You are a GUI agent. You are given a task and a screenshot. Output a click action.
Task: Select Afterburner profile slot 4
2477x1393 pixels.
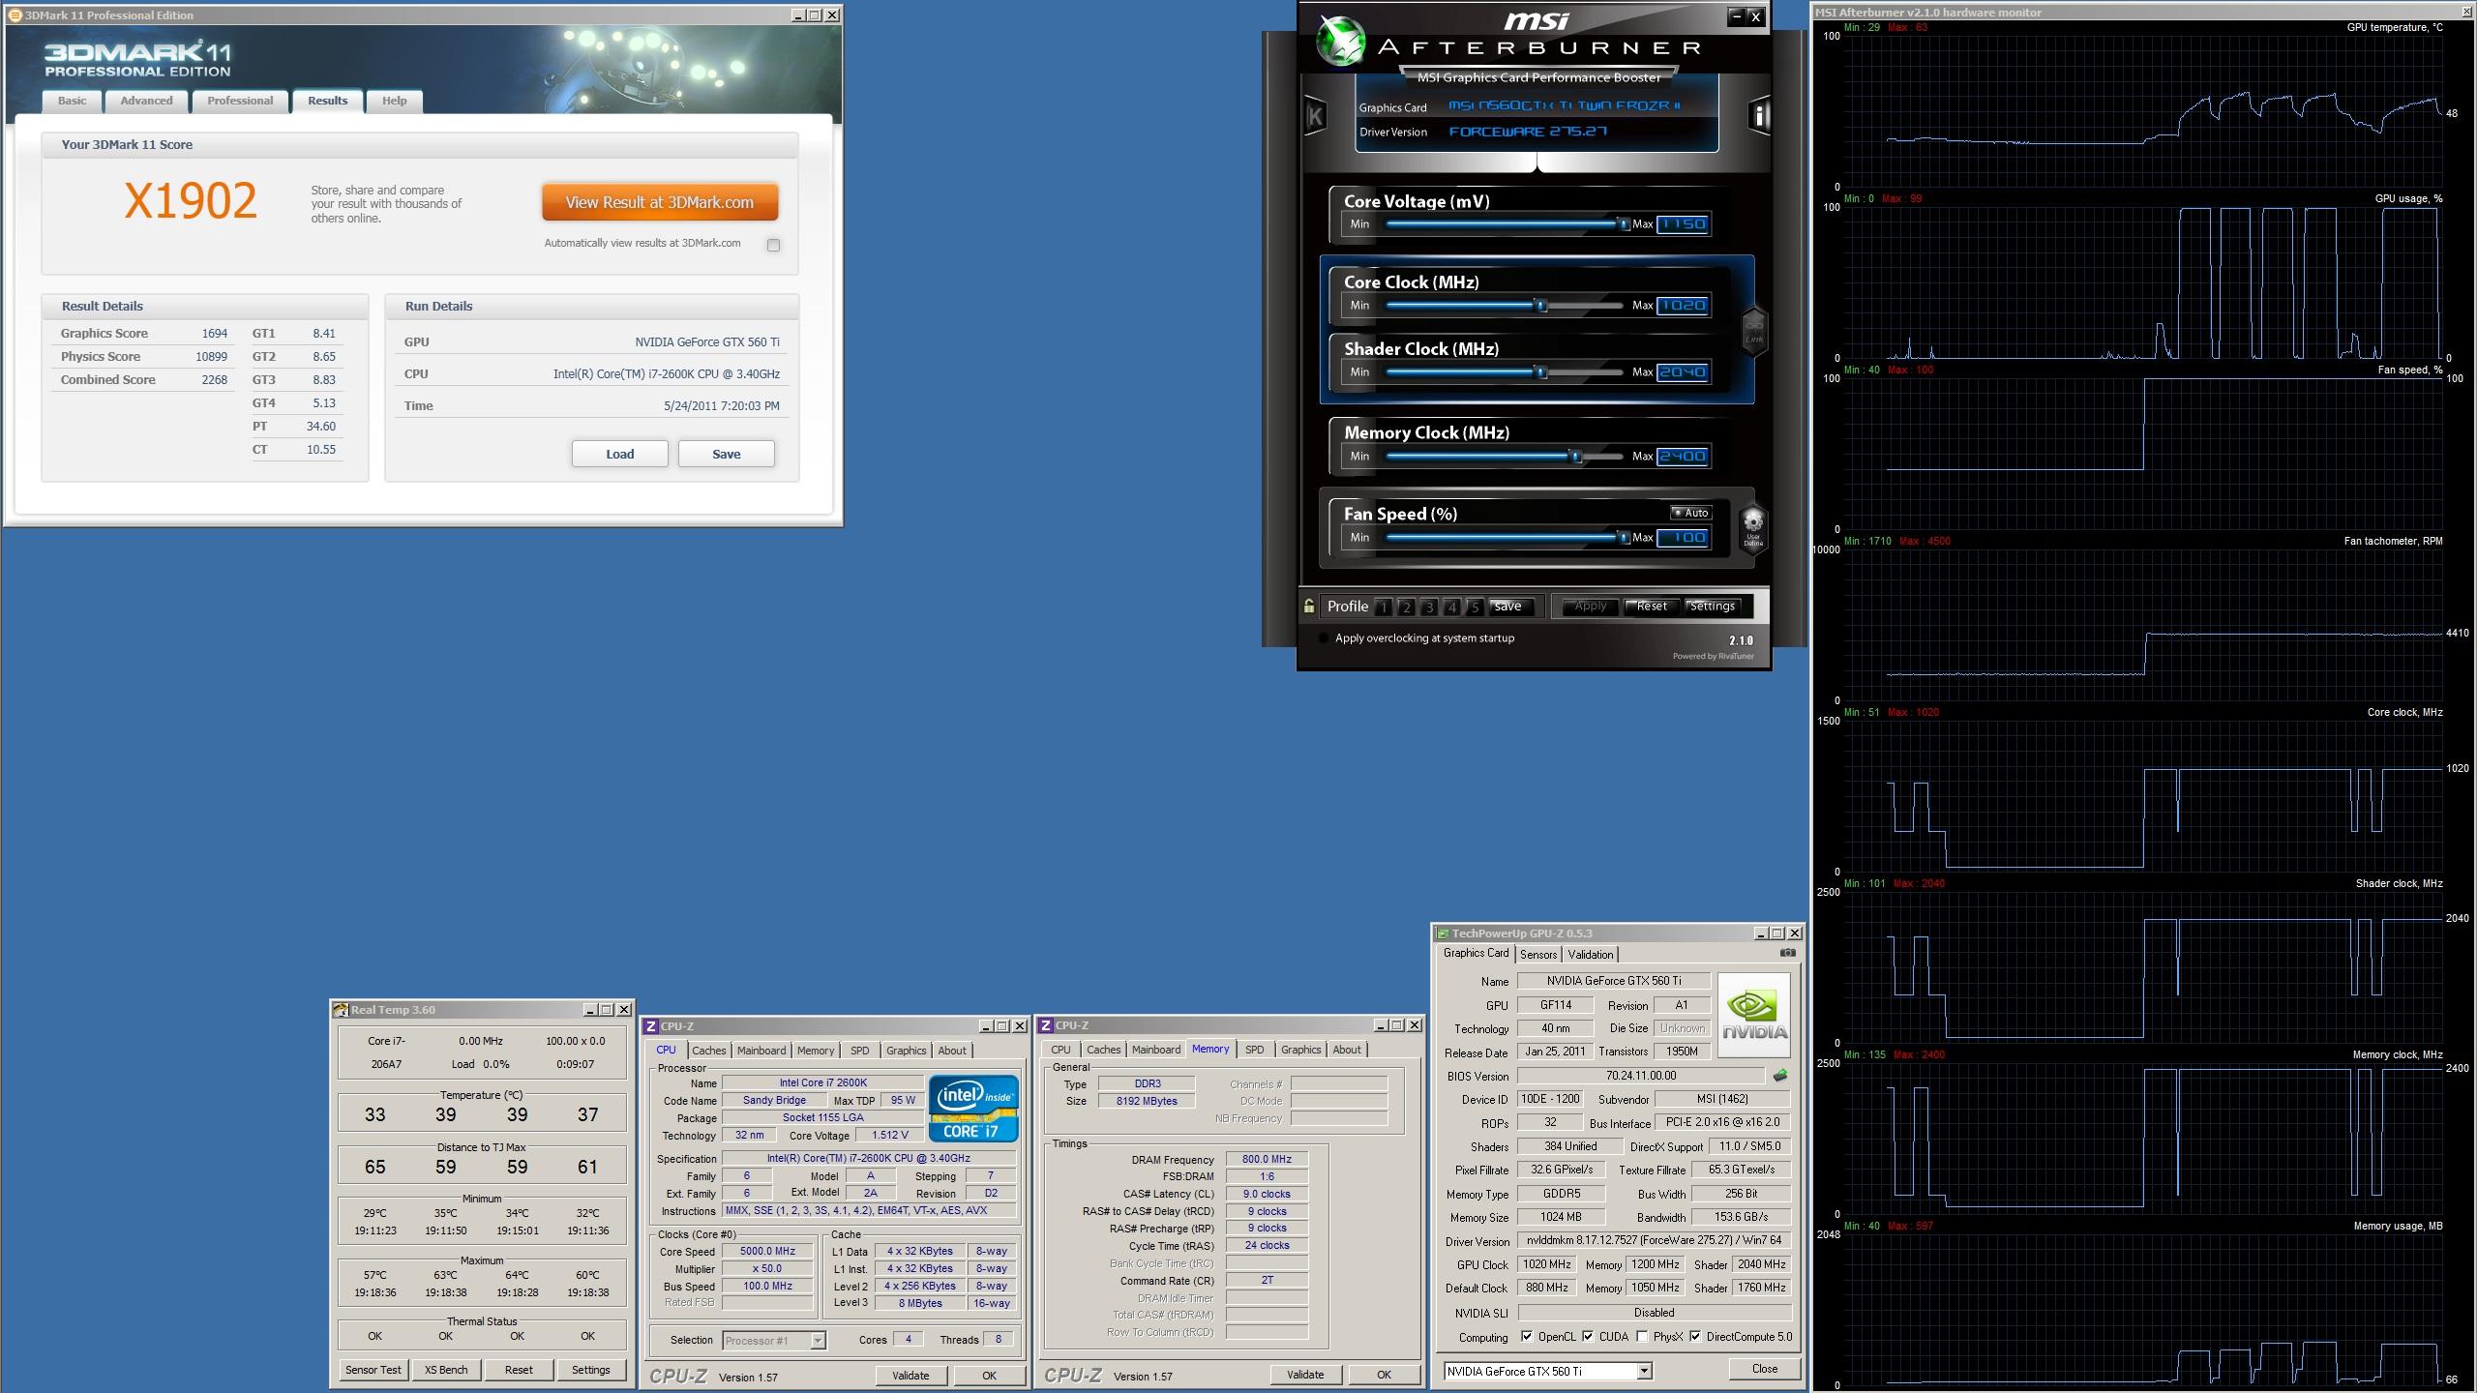1452,608
